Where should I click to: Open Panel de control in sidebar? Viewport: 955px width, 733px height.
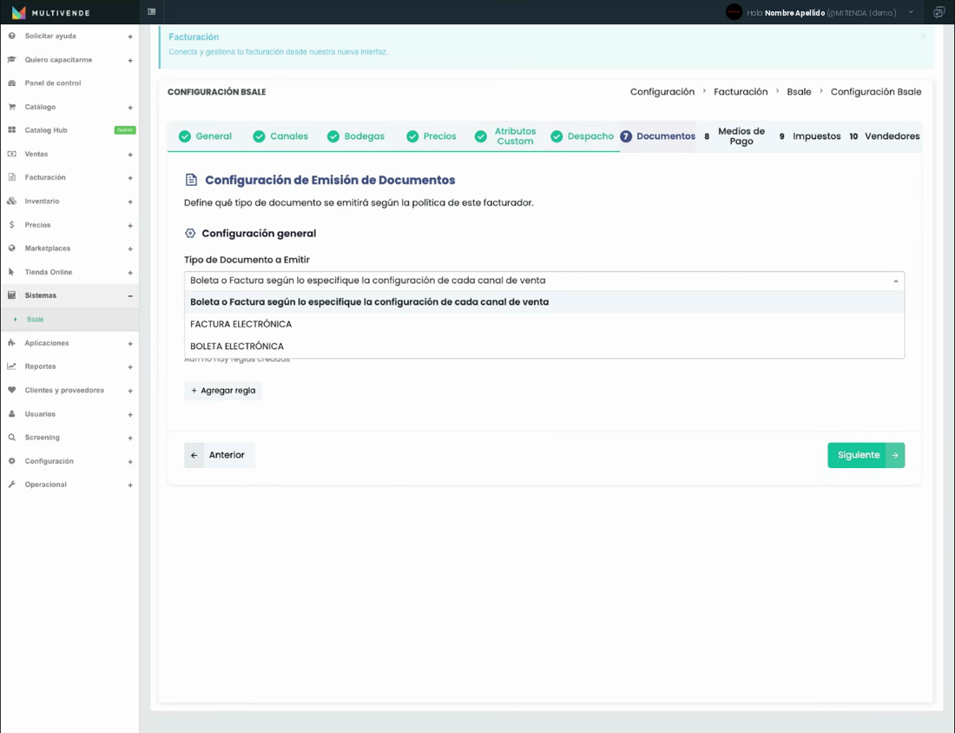point(52,83)
